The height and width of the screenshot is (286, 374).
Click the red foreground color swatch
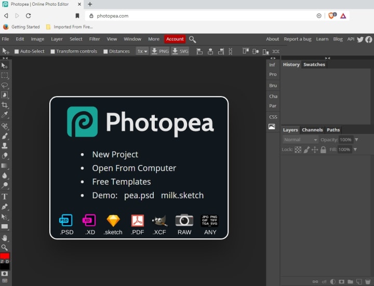(x=5, y=256)
